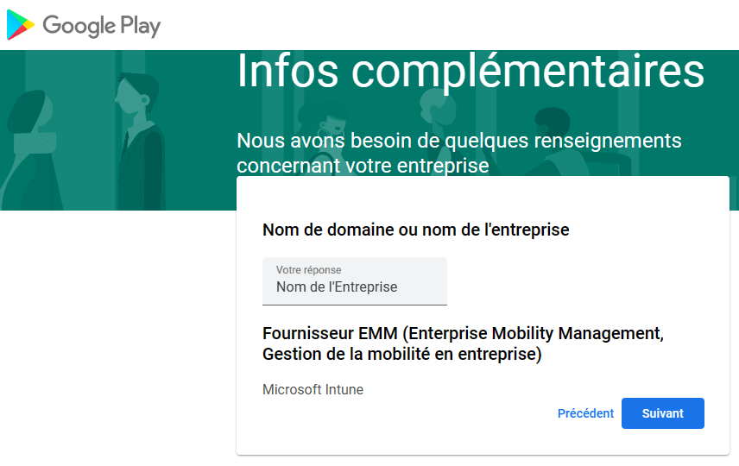Click the woman illustration at banner's left edge
The width and height of the screenshot is (739, 466).
click(x=30, y=138)
